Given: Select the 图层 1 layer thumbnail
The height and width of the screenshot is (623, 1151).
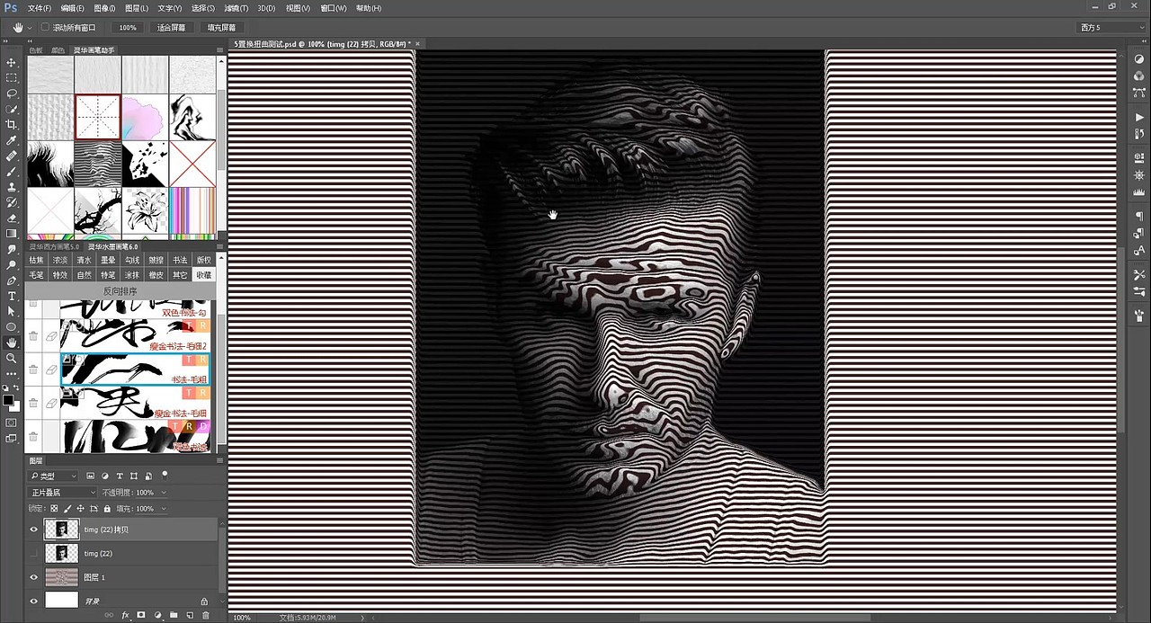Looking at the screenshot, I should 62,577.
